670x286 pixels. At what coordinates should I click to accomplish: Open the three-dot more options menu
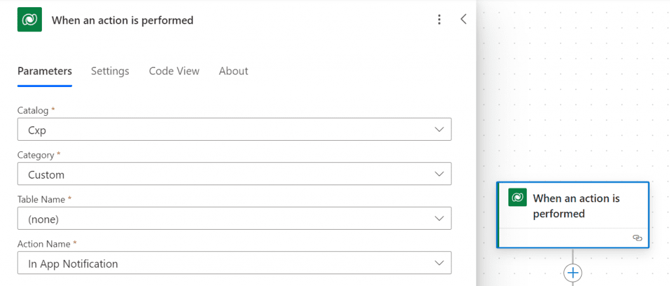click(440, 20)
